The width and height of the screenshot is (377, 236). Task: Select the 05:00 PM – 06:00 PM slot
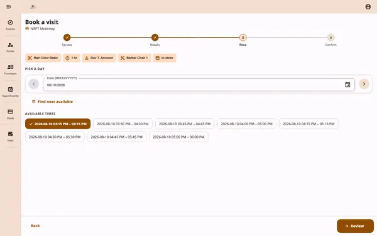click(x=178, y=137)
